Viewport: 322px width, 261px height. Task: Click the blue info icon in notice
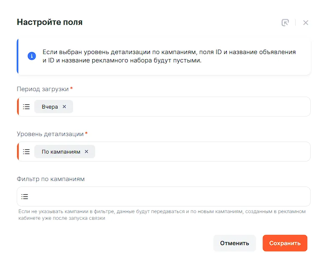click(x=32, y=56)
